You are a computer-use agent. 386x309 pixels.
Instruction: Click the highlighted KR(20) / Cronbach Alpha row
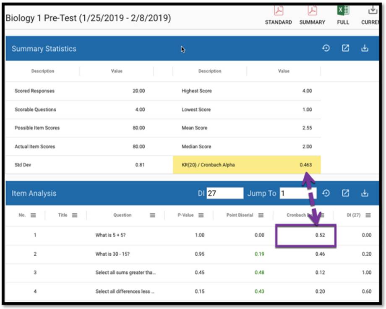(247, 165)
